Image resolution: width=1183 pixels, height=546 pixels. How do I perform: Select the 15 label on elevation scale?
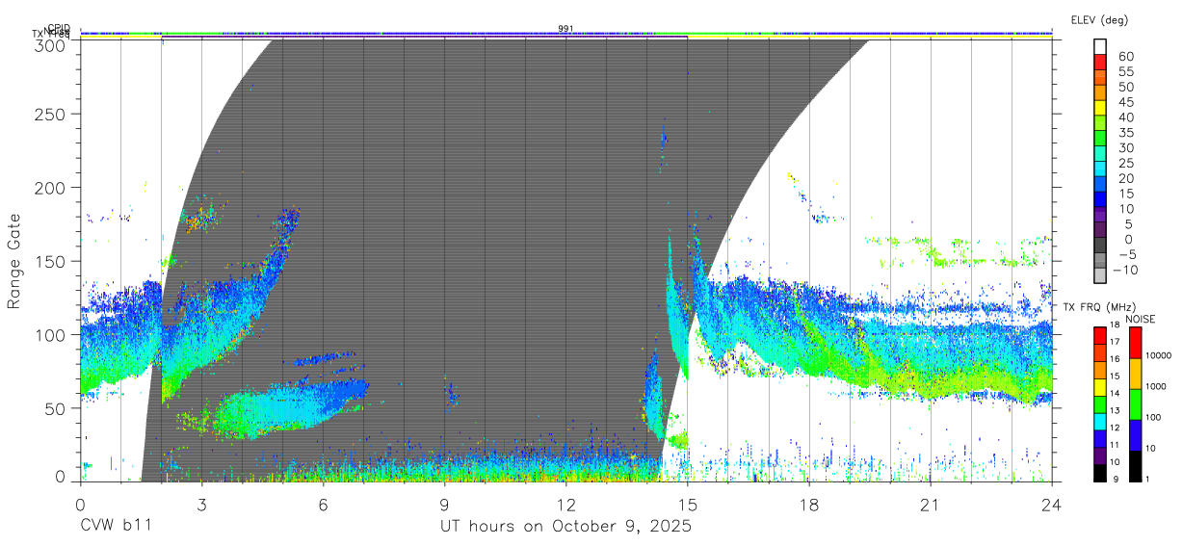coord(1125,194)
